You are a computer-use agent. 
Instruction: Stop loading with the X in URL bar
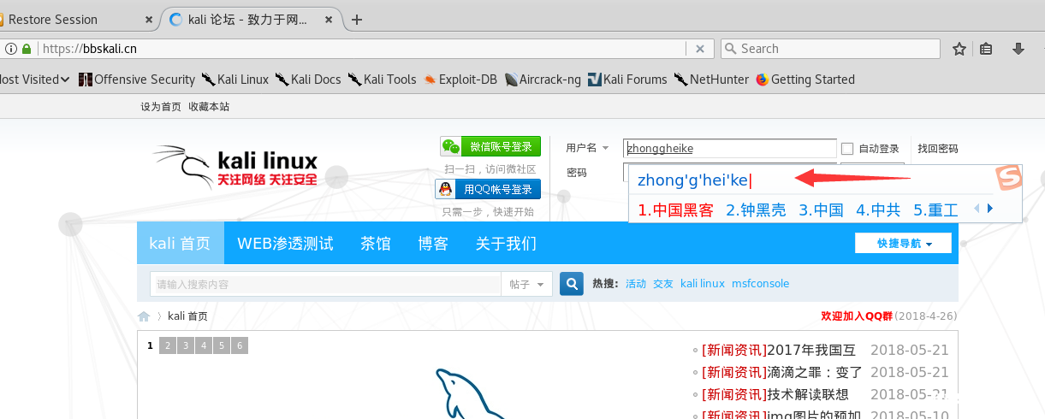(x=700, y=49)
